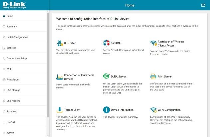Expand the Wi-Fi menu section
The height and width of the screenshot is (137, 210).
[x=23, y=69]
